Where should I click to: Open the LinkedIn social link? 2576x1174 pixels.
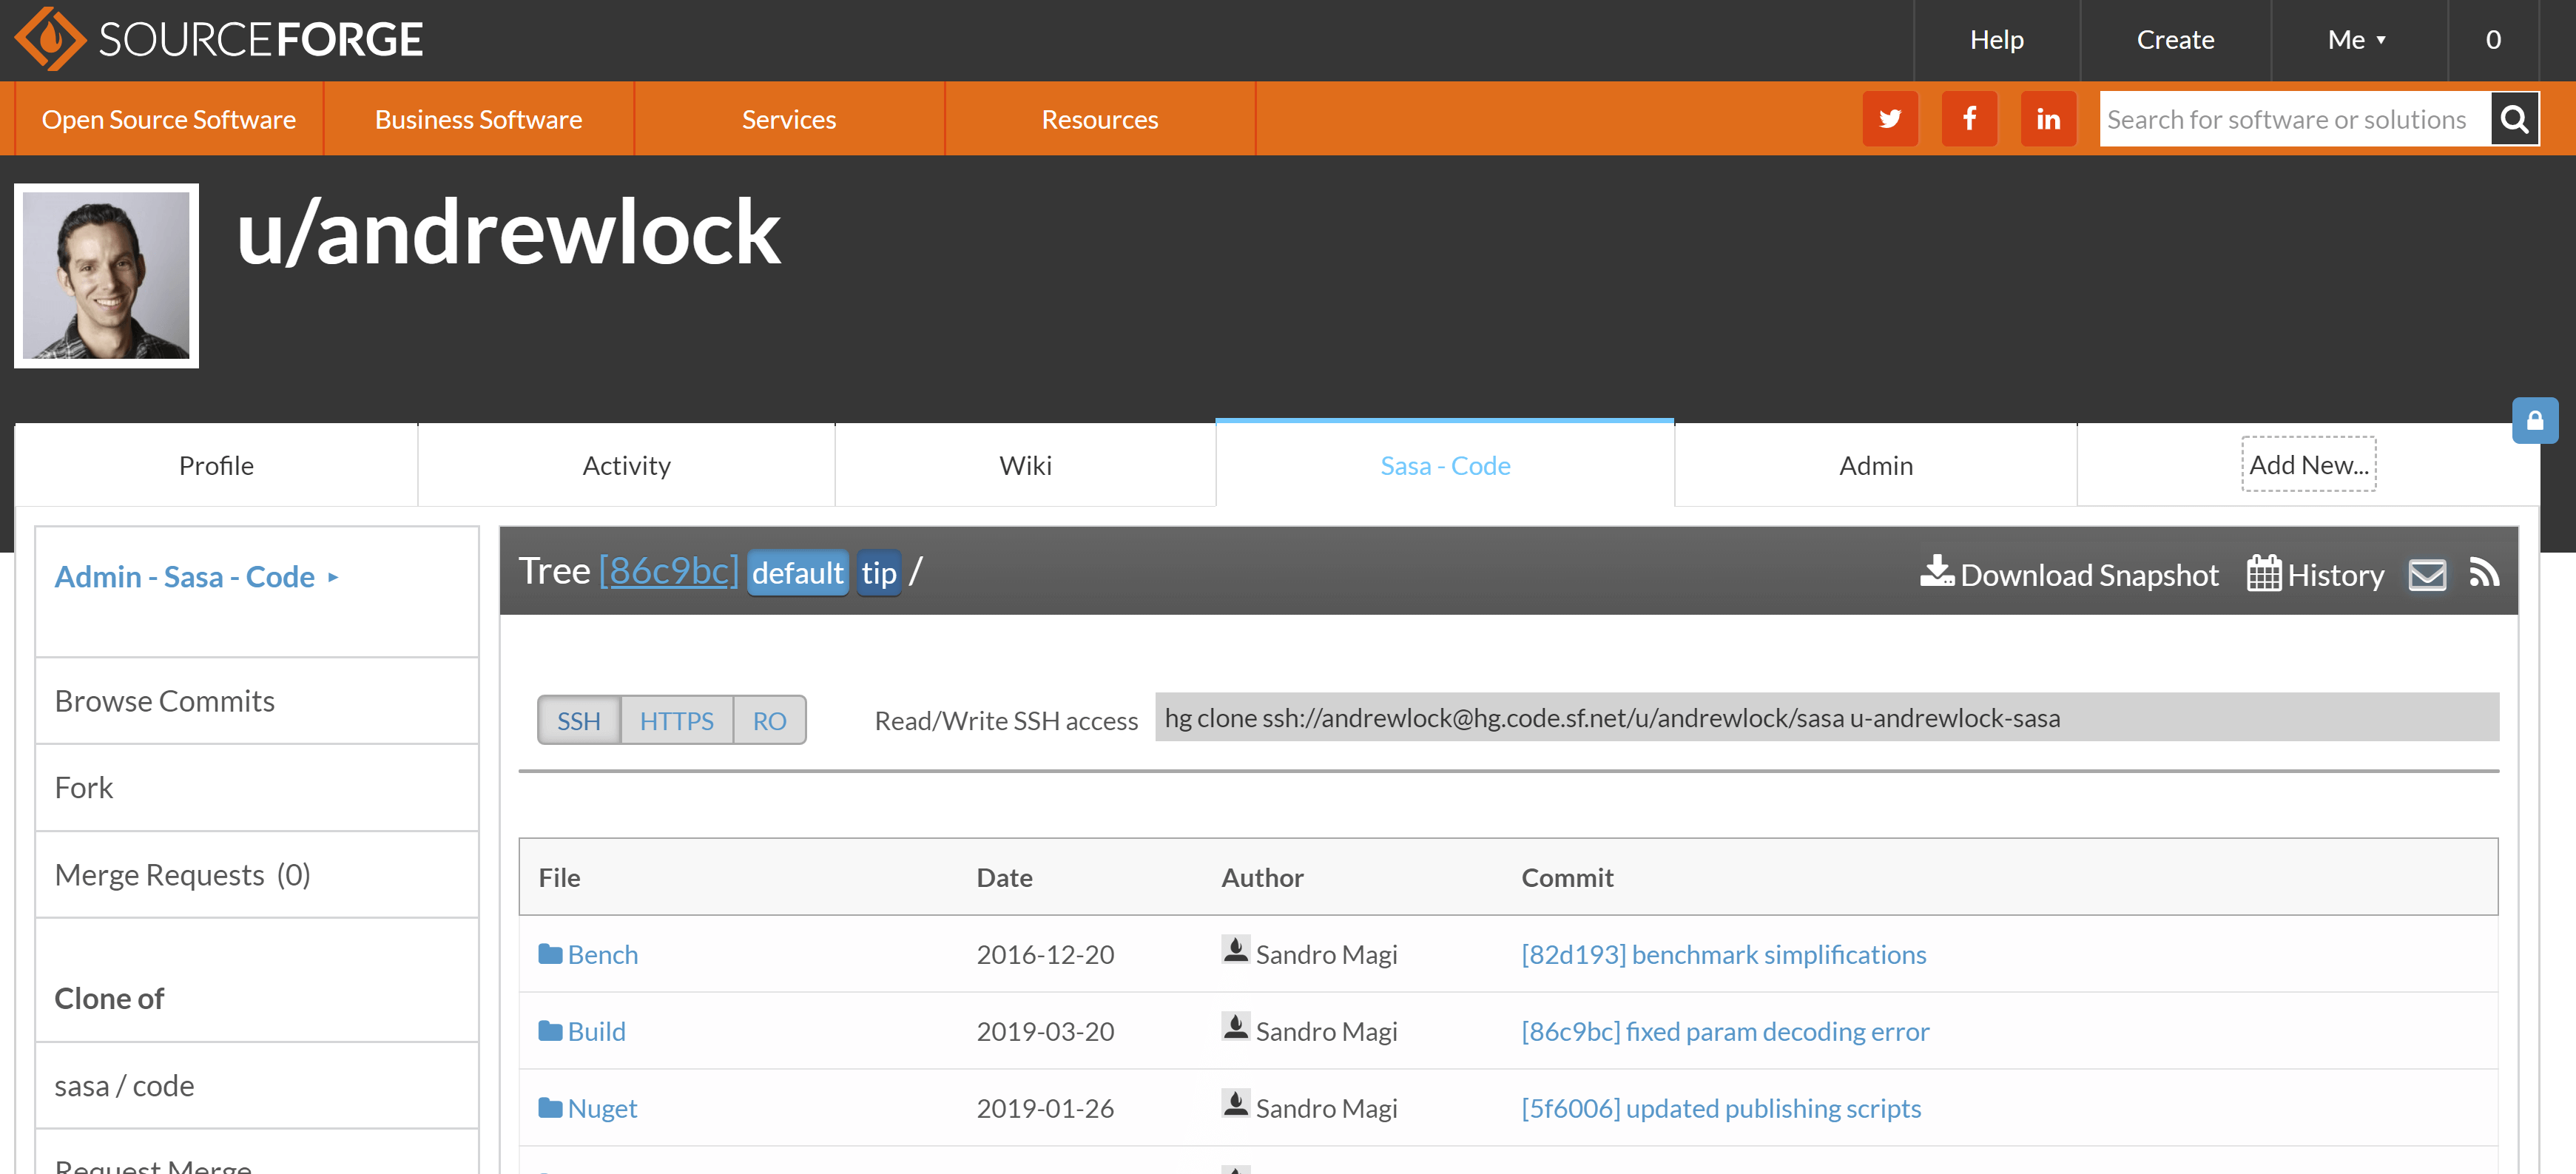pos(2047,119)
